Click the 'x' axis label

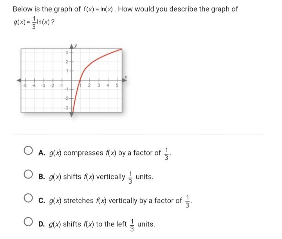[x=126, y=77]
